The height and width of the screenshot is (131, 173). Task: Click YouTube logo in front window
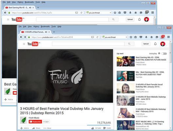coord(33,44)
